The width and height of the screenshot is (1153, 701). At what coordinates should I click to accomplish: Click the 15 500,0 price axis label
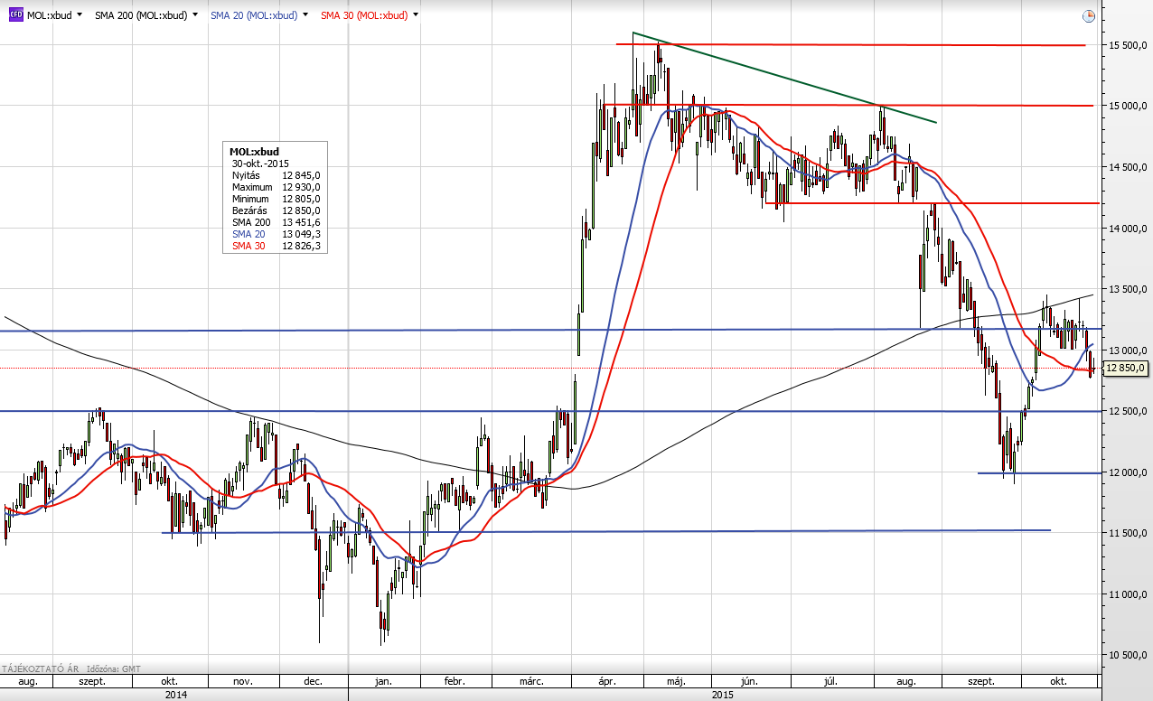(x=1127, y=45)
